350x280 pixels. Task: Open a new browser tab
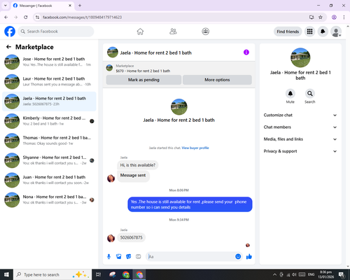(x=80, y=6)
